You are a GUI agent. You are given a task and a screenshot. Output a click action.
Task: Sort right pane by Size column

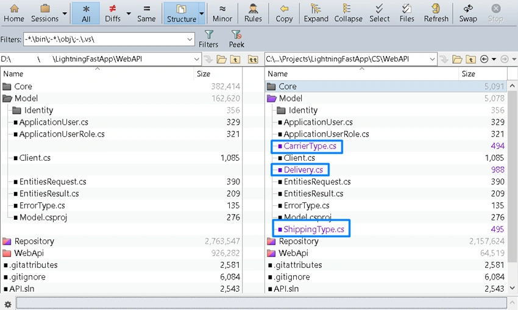click(483, 74)
